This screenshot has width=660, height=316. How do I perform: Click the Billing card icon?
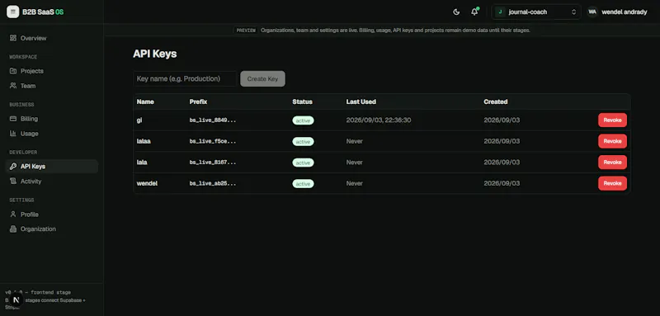pyautogui.click(x=13, y=119)
